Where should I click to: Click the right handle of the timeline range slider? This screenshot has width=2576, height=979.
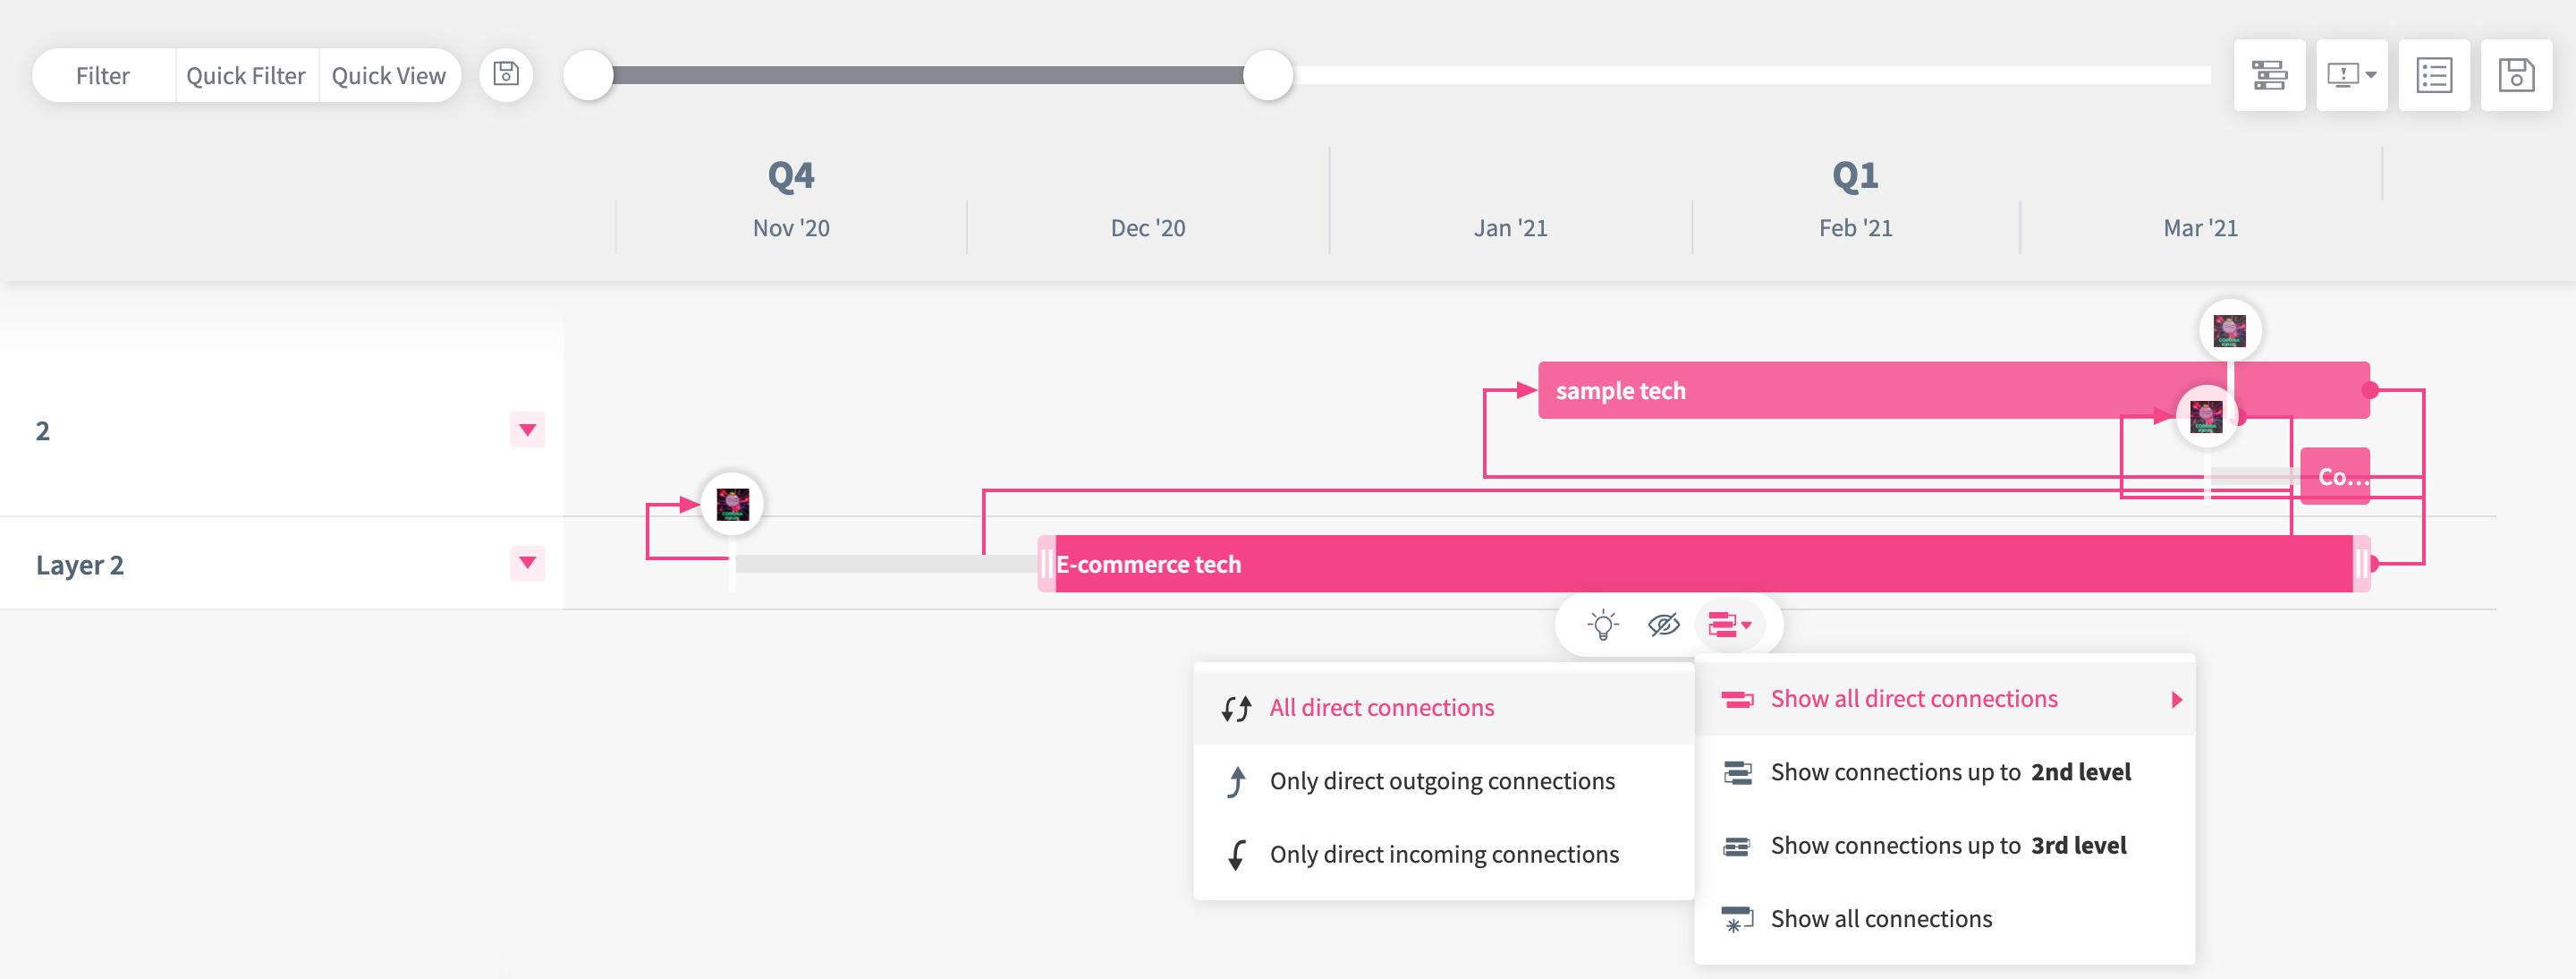(1268, 76)
